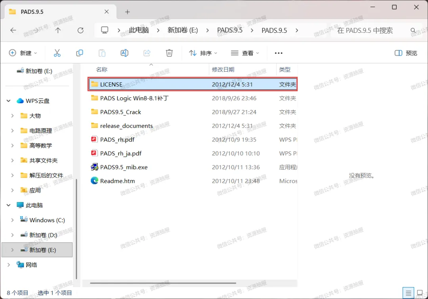Select the PADS_rh.pdf file
This screenshot has height=299, width=428.
(x=193, y=140)
